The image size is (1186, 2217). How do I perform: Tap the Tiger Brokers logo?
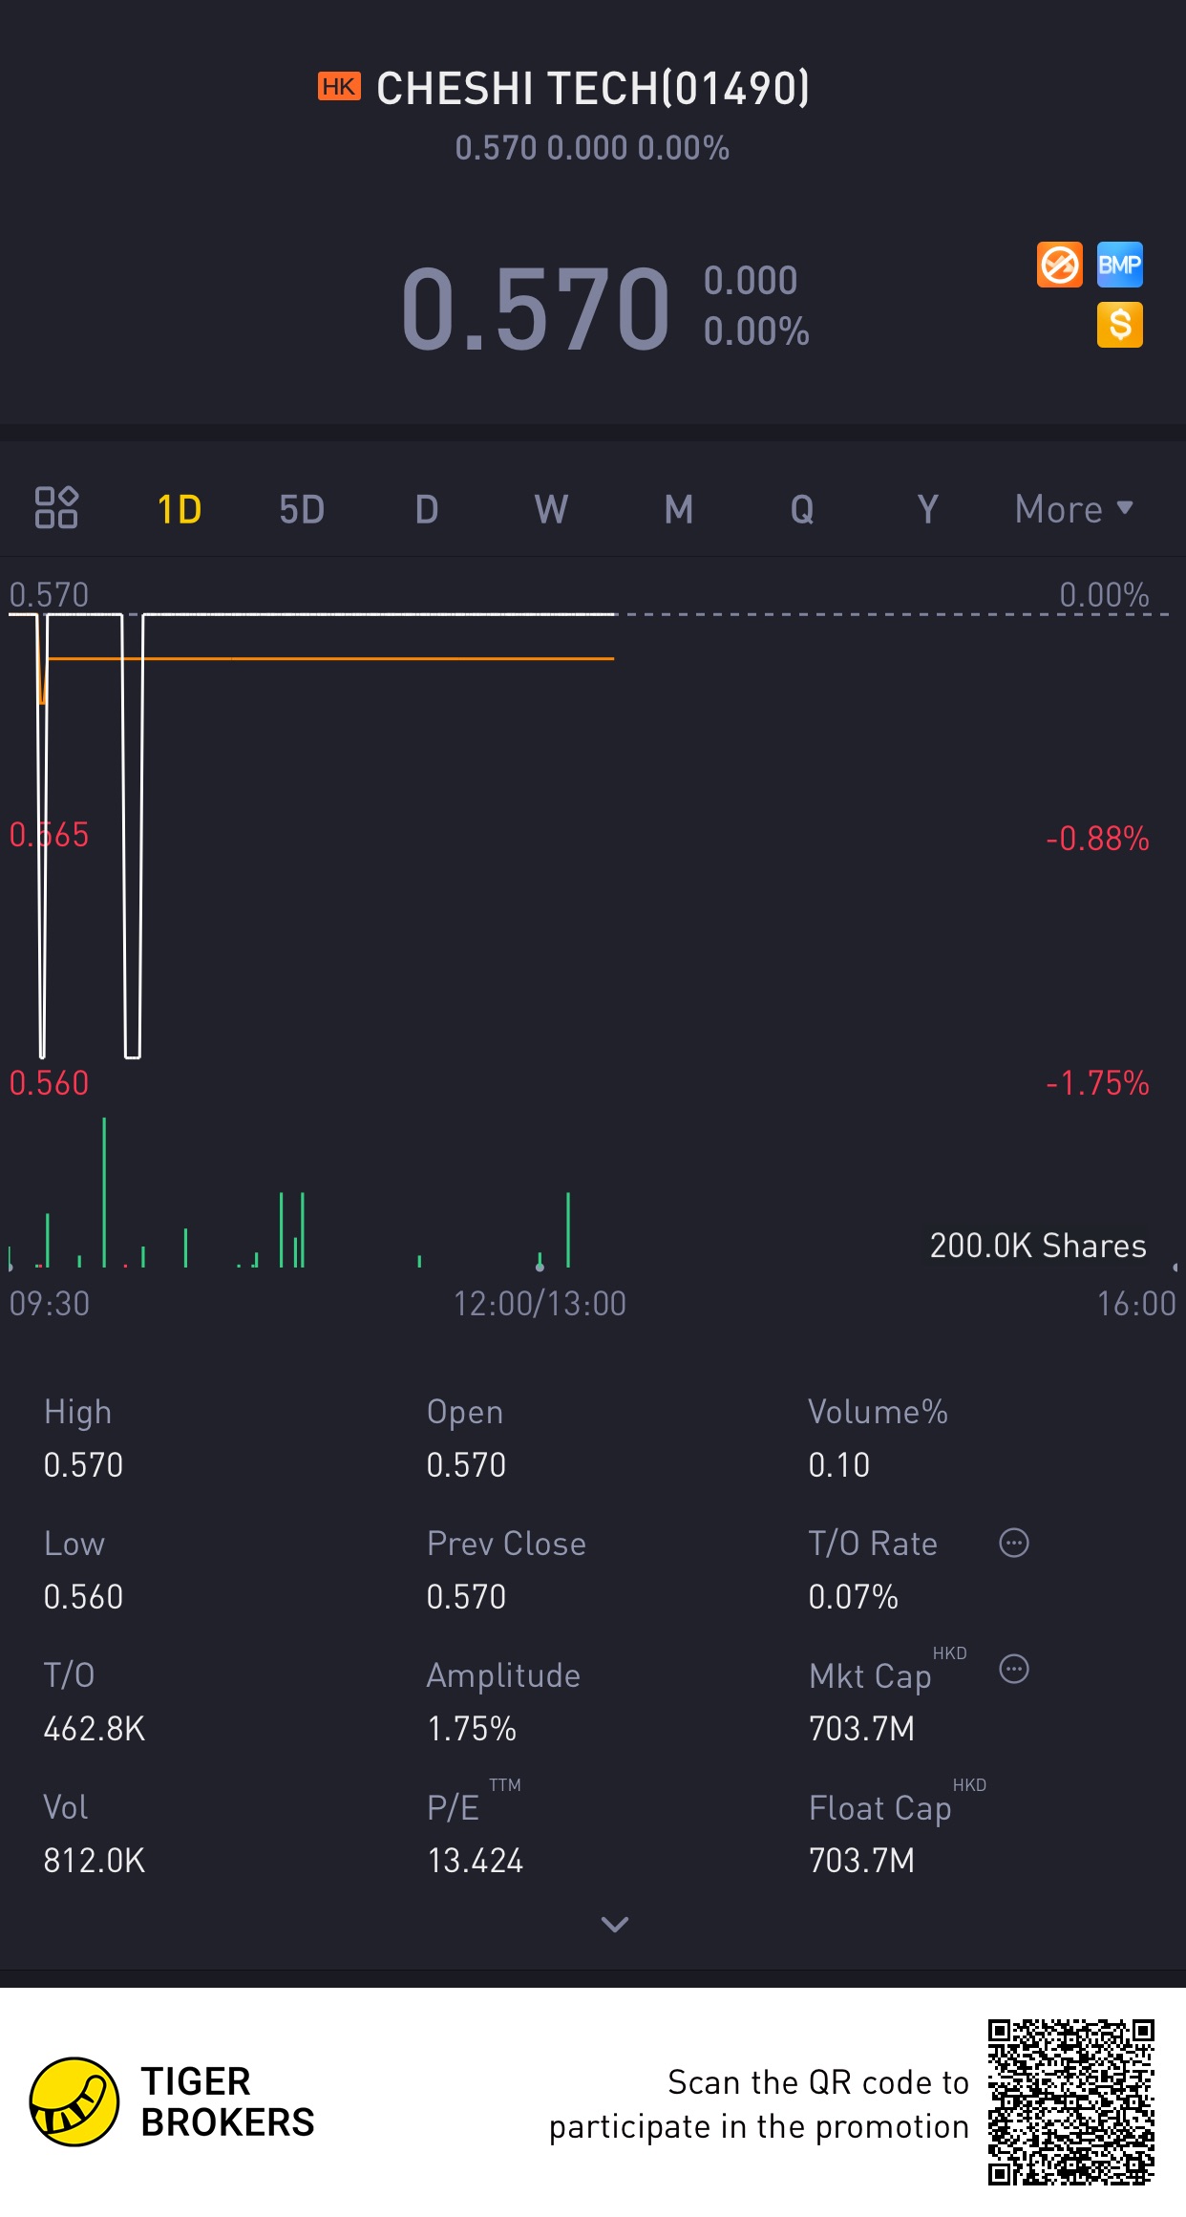pos(173,2101)
